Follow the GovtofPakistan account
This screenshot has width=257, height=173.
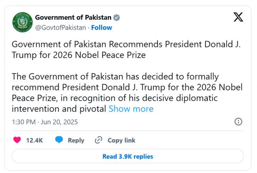102,28
